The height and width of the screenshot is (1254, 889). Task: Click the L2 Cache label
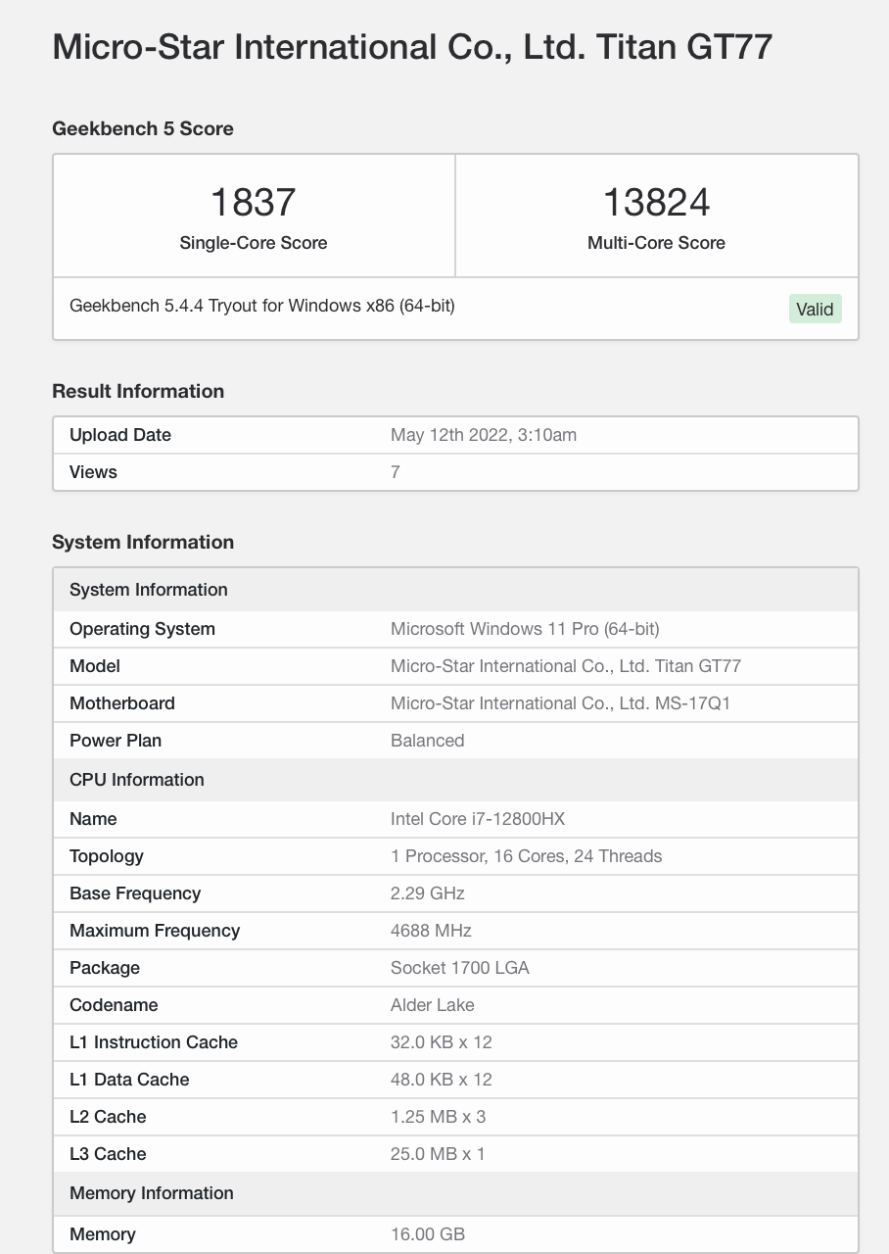(108, 1117)
